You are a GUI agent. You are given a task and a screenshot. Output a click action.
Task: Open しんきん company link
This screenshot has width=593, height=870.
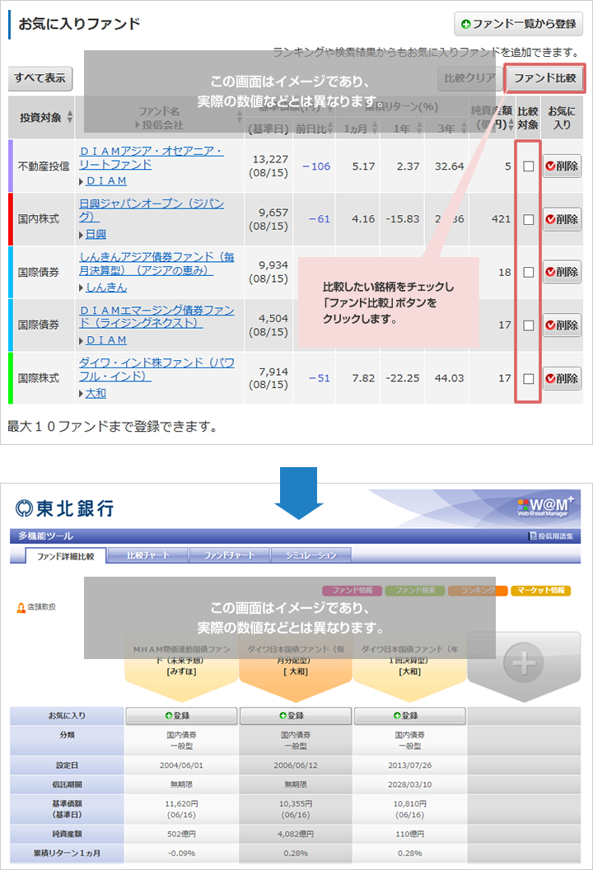coord(106,288)
